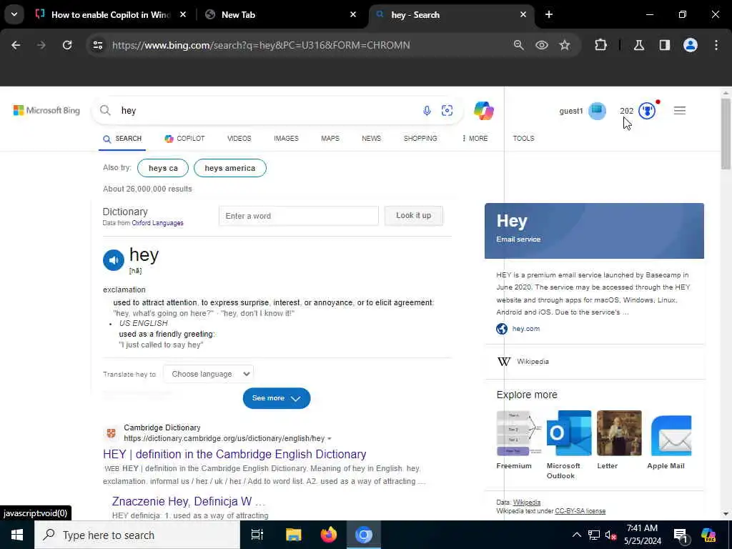
Task: Open the Wikipedia W icon entry
Action: 504,361
